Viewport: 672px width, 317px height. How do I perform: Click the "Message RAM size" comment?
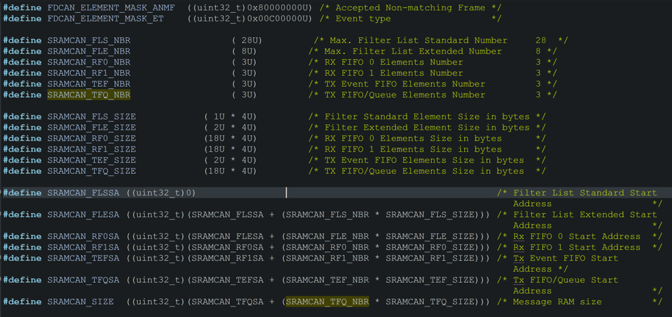tap(557, 302)
